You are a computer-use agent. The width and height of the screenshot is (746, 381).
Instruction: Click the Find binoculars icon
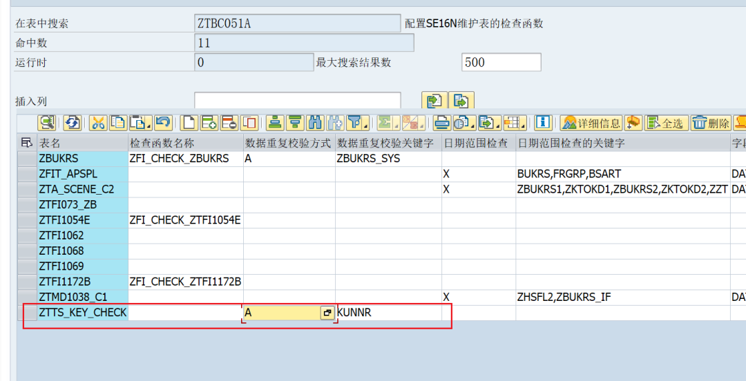point(315,122)
